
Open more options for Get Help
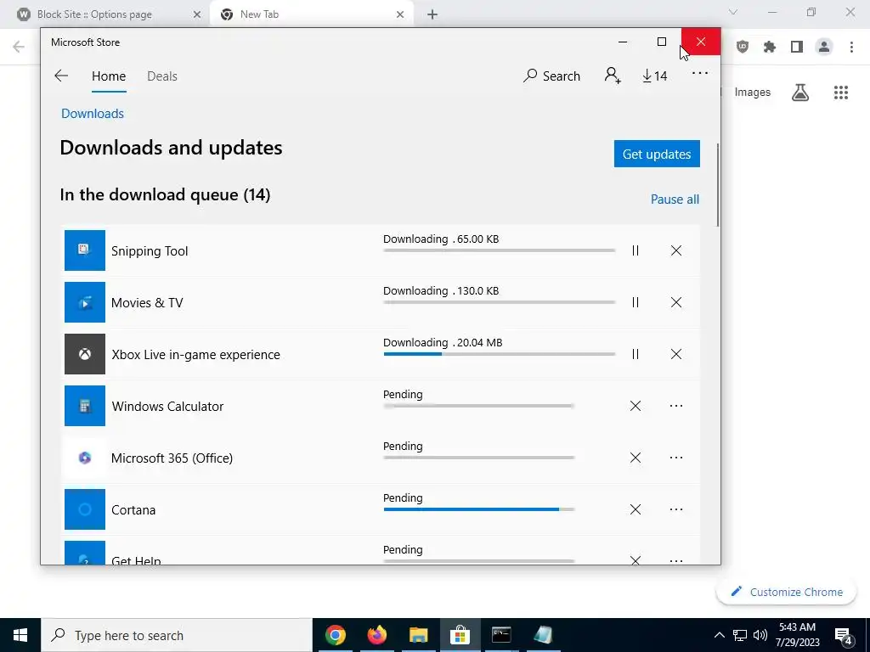coord(675,560)
